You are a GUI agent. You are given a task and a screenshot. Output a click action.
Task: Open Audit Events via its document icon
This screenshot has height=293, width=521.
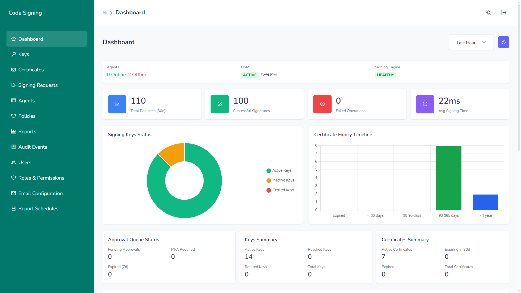point(13,147)
